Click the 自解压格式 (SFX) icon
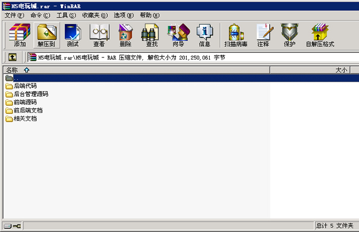 pos(320,35)
